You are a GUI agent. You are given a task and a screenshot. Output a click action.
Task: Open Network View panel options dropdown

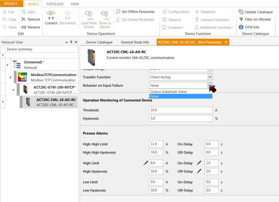click(x=67, y=42)
